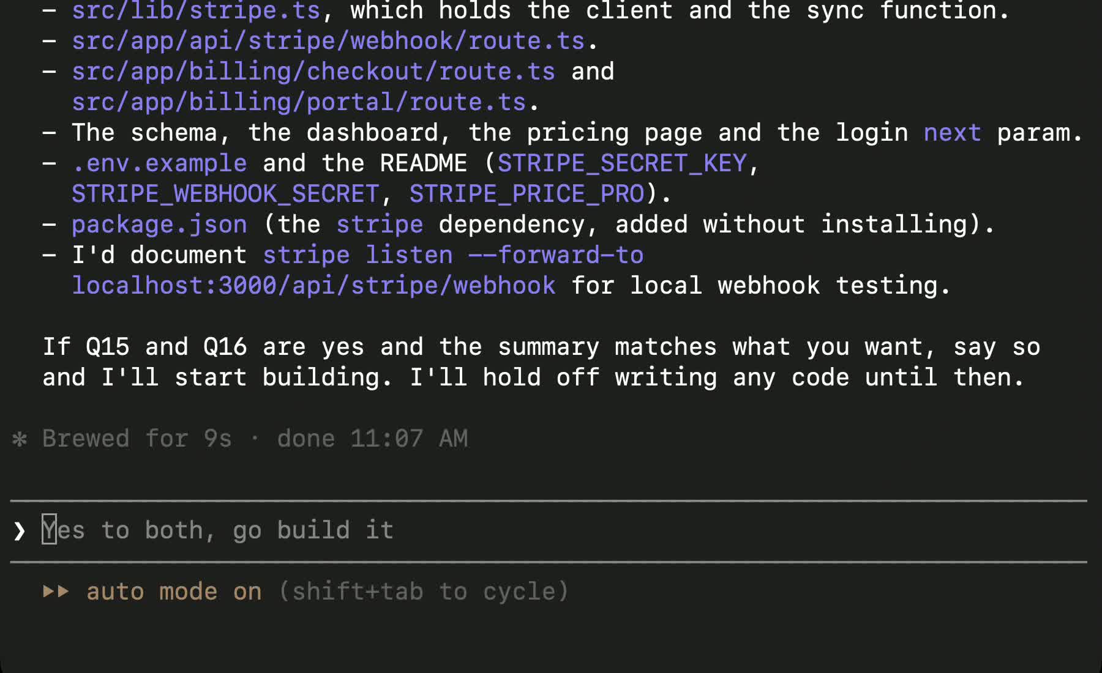The image size is (1102, 673).
Task: Click the .env.example file name
Action: tap(159, 163)
